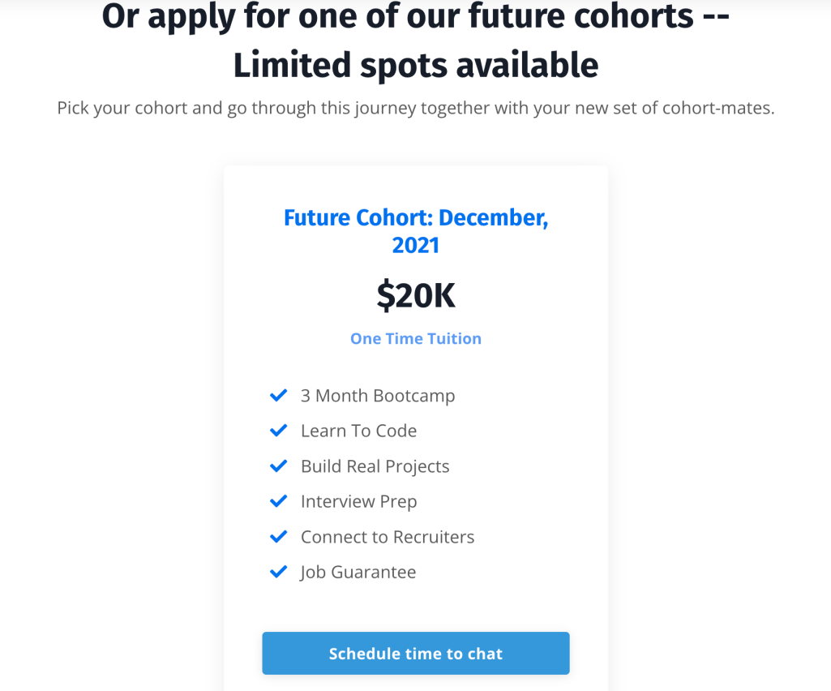Viewport: 831px width, 691px height.
Task: Click checkmark icon beside Build Real Projects
Action: 278,466
